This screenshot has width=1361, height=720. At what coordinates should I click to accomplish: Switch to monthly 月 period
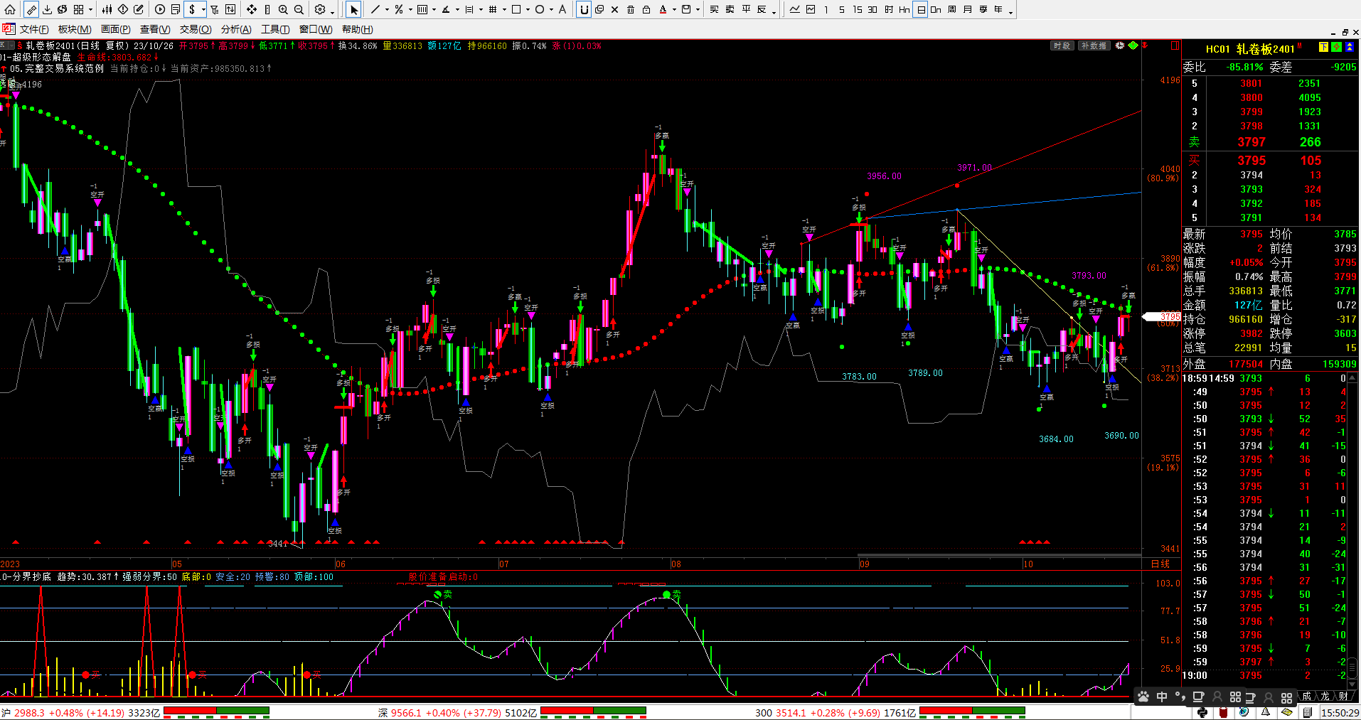click(x=968, y=9)
